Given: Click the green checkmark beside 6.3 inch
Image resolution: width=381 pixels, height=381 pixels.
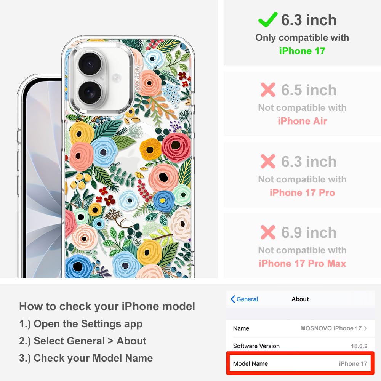Looking at the screenshot, I should click(267, 19).
